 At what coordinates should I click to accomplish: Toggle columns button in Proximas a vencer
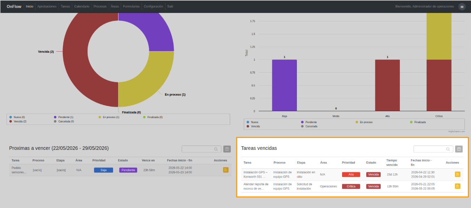pyautogui.click(x=227, y=149)
